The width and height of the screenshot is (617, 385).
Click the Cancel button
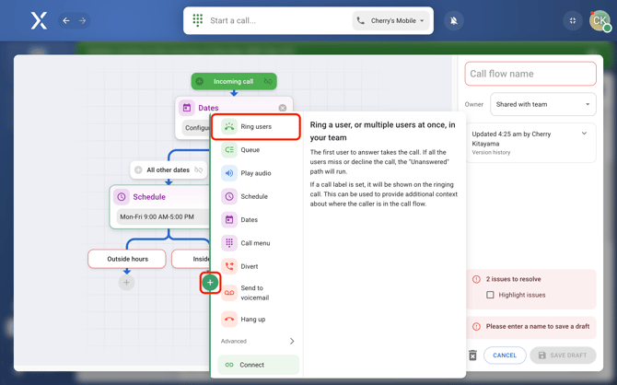[505, 356]
